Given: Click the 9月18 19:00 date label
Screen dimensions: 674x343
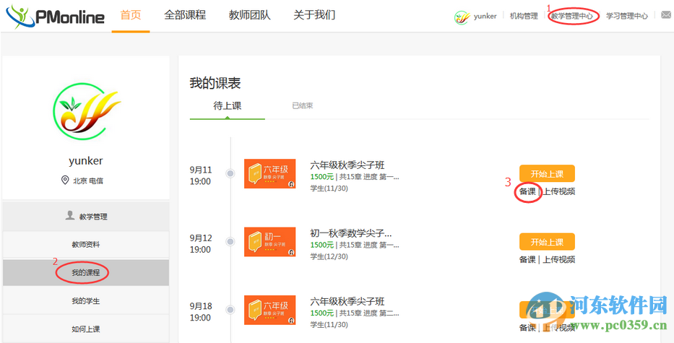Looking at the screenshot, I should [200, 312].
